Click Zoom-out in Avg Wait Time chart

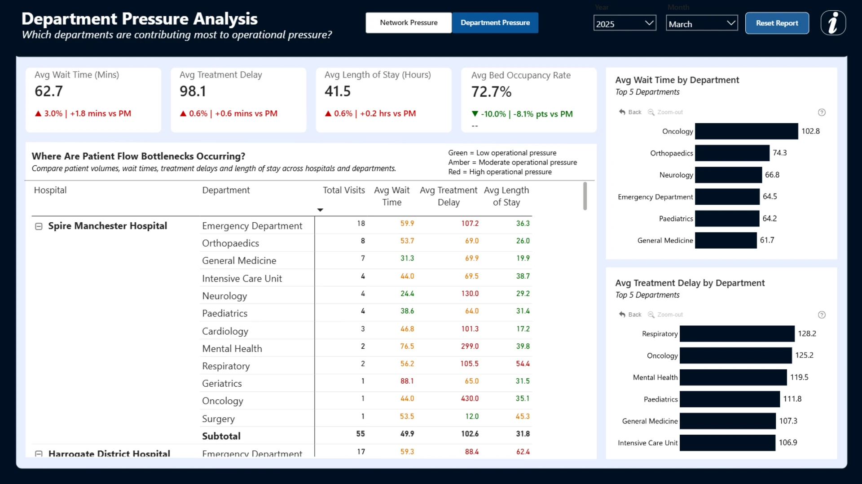coord(665,112)
